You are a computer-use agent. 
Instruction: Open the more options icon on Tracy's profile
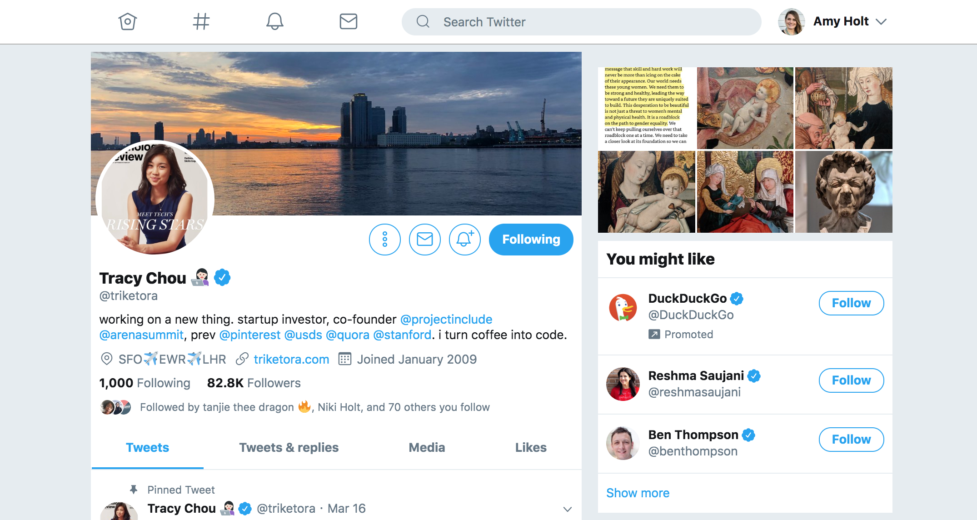pos(385,240)
